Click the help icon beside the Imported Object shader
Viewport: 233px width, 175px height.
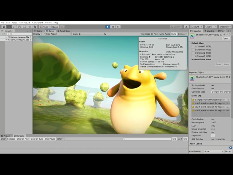click(x=227, y=77)
